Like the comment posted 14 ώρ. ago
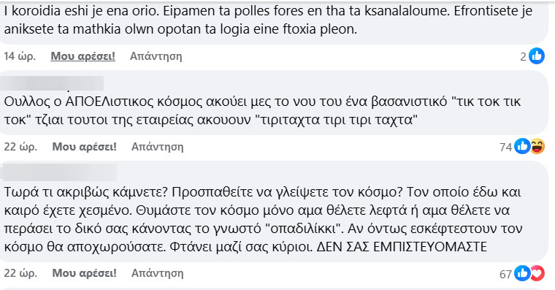 tap(83, 56)
